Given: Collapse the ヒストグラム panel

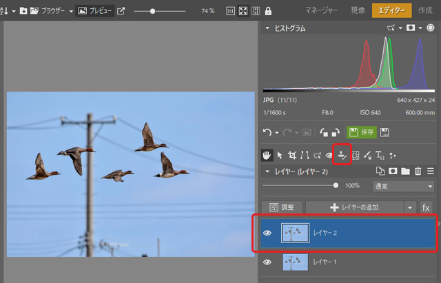Looking at the screenshot, I should (267, 29).
